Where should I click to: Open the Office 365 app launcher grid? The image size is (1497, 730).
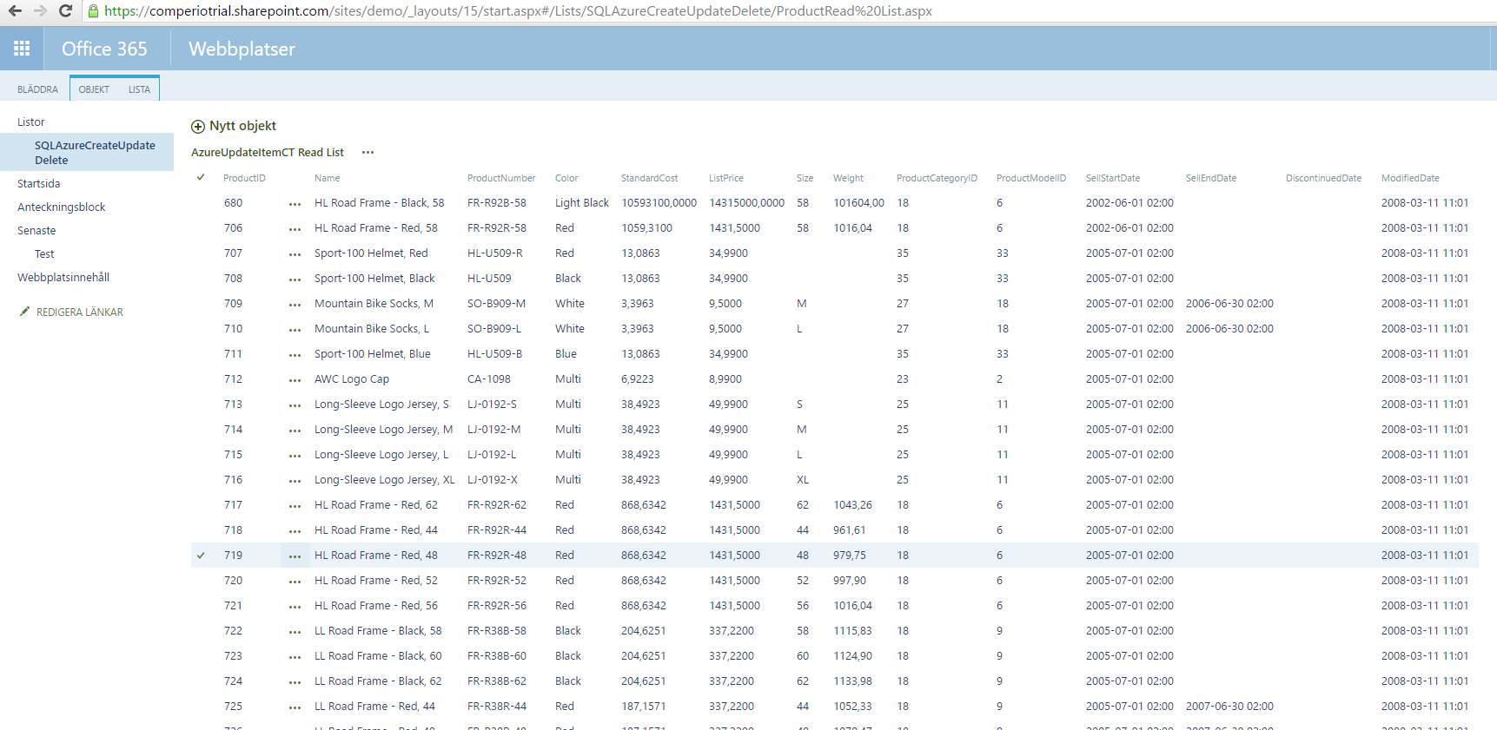[22, 49]
